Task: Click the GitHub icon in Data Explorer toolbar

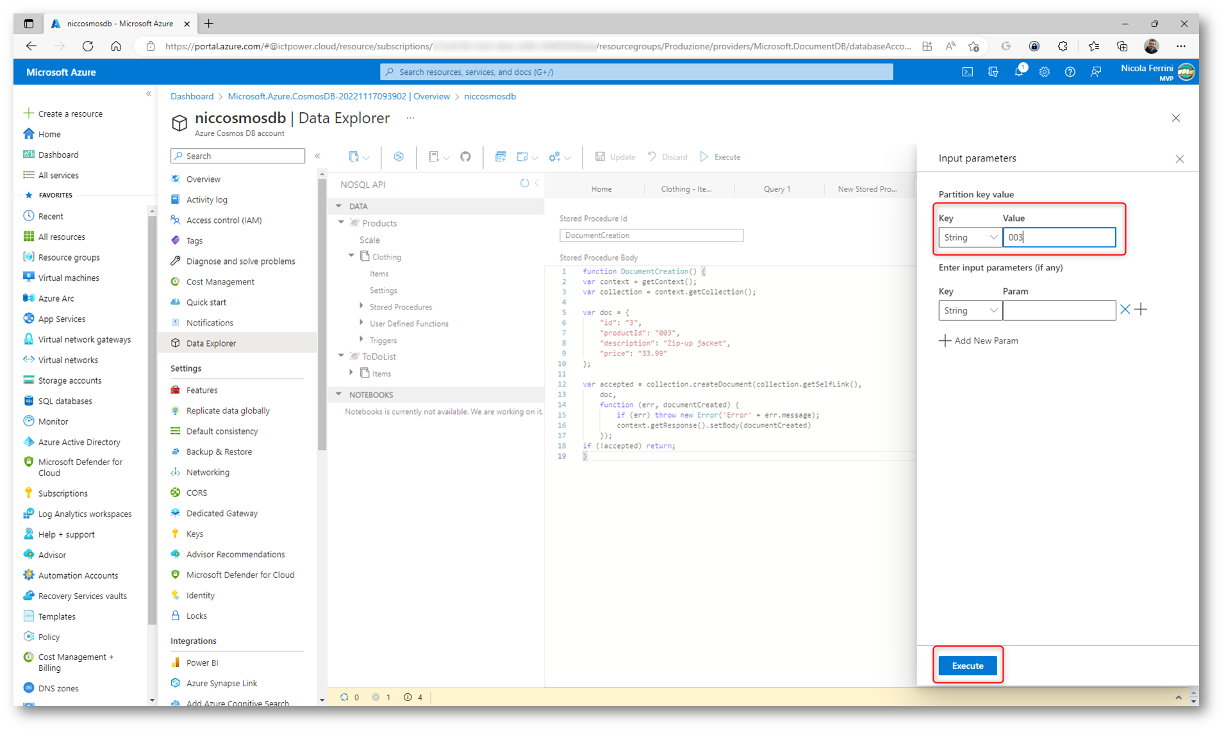Action: coord(465,157)
